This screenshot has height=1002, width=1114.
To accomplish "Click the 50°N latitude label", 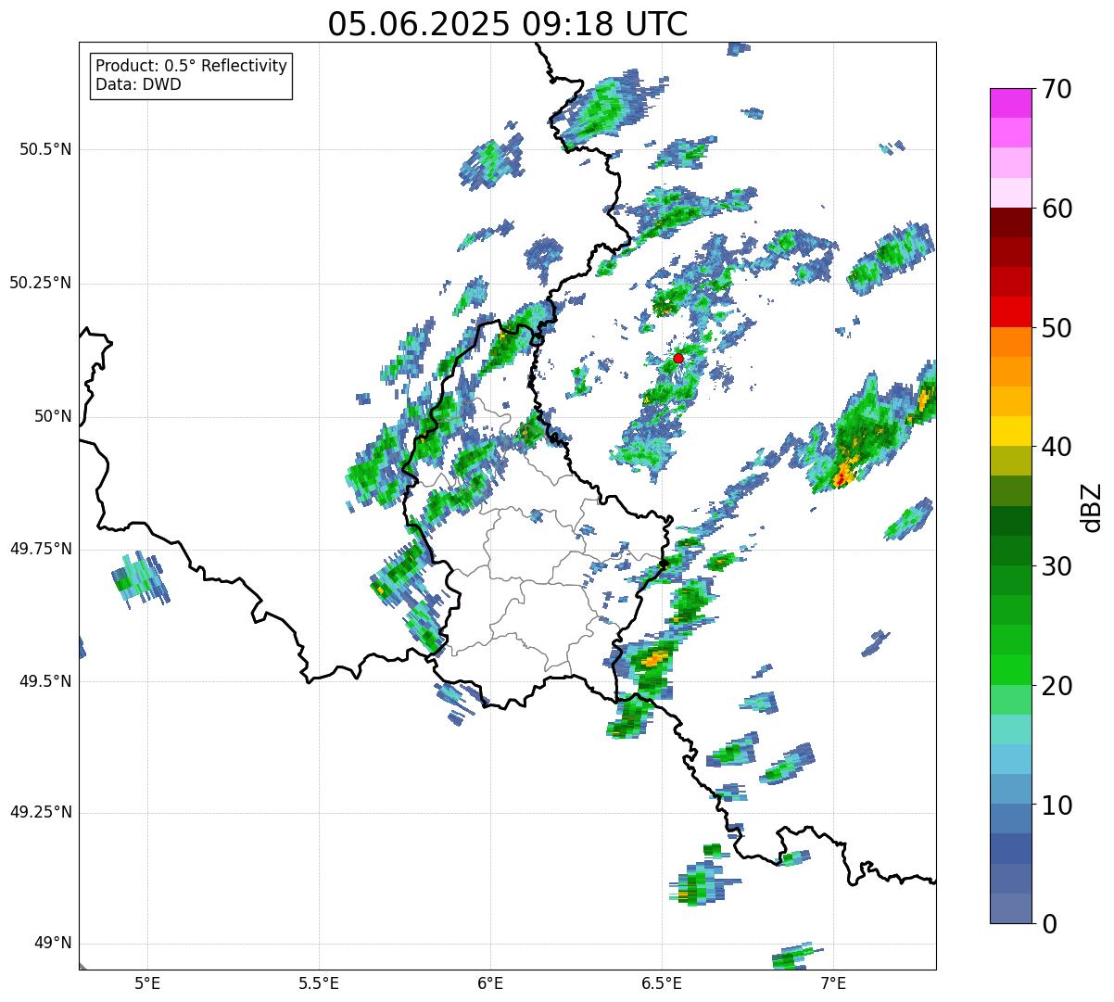I will coord(53,416).
